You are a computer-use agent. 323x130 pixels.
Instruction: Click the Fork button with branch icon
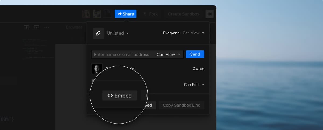coord(150,14)
